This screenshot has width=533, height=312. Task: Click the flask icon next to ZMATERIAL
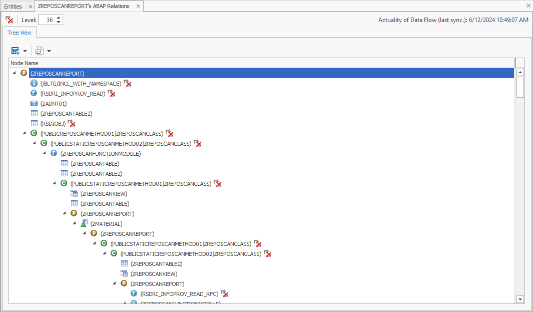84,223
